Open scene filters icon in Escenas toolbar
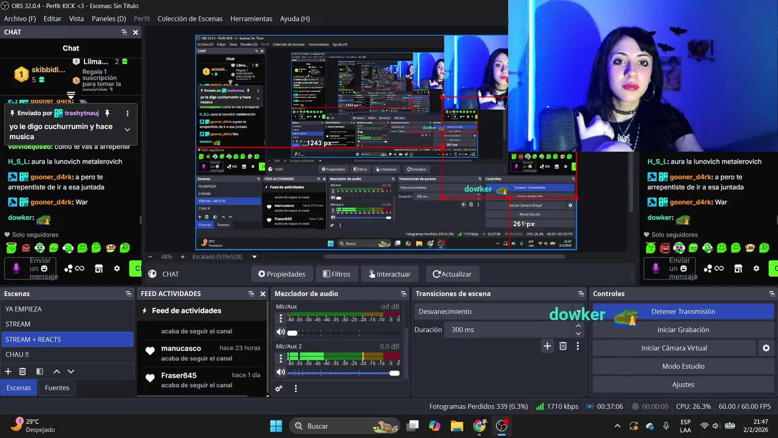 tap(40, 371)
